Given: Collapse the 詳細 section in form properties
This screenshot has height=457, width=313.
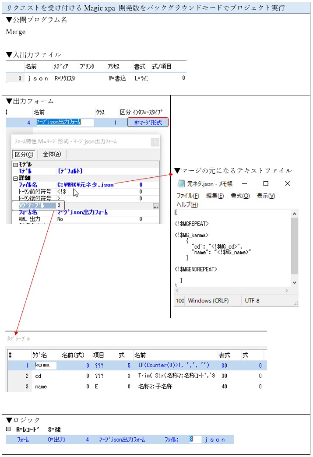Looking at the screenshot, I should [15, 178].
